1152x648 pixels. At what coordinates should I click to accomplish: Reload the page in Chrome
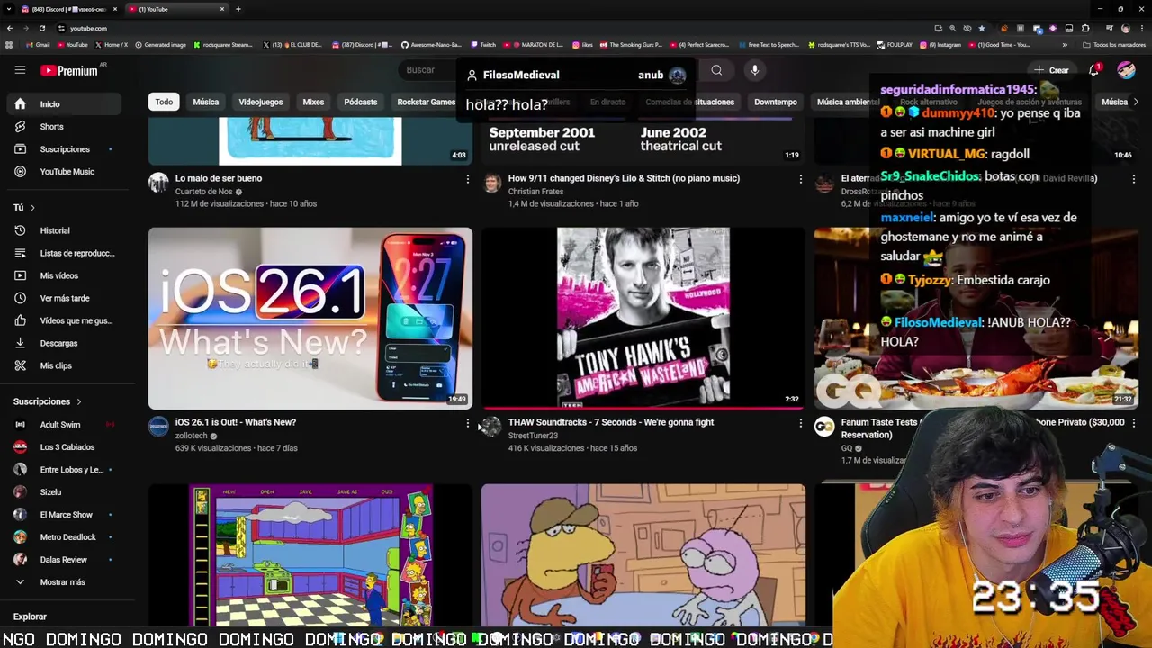click(42, 28)
